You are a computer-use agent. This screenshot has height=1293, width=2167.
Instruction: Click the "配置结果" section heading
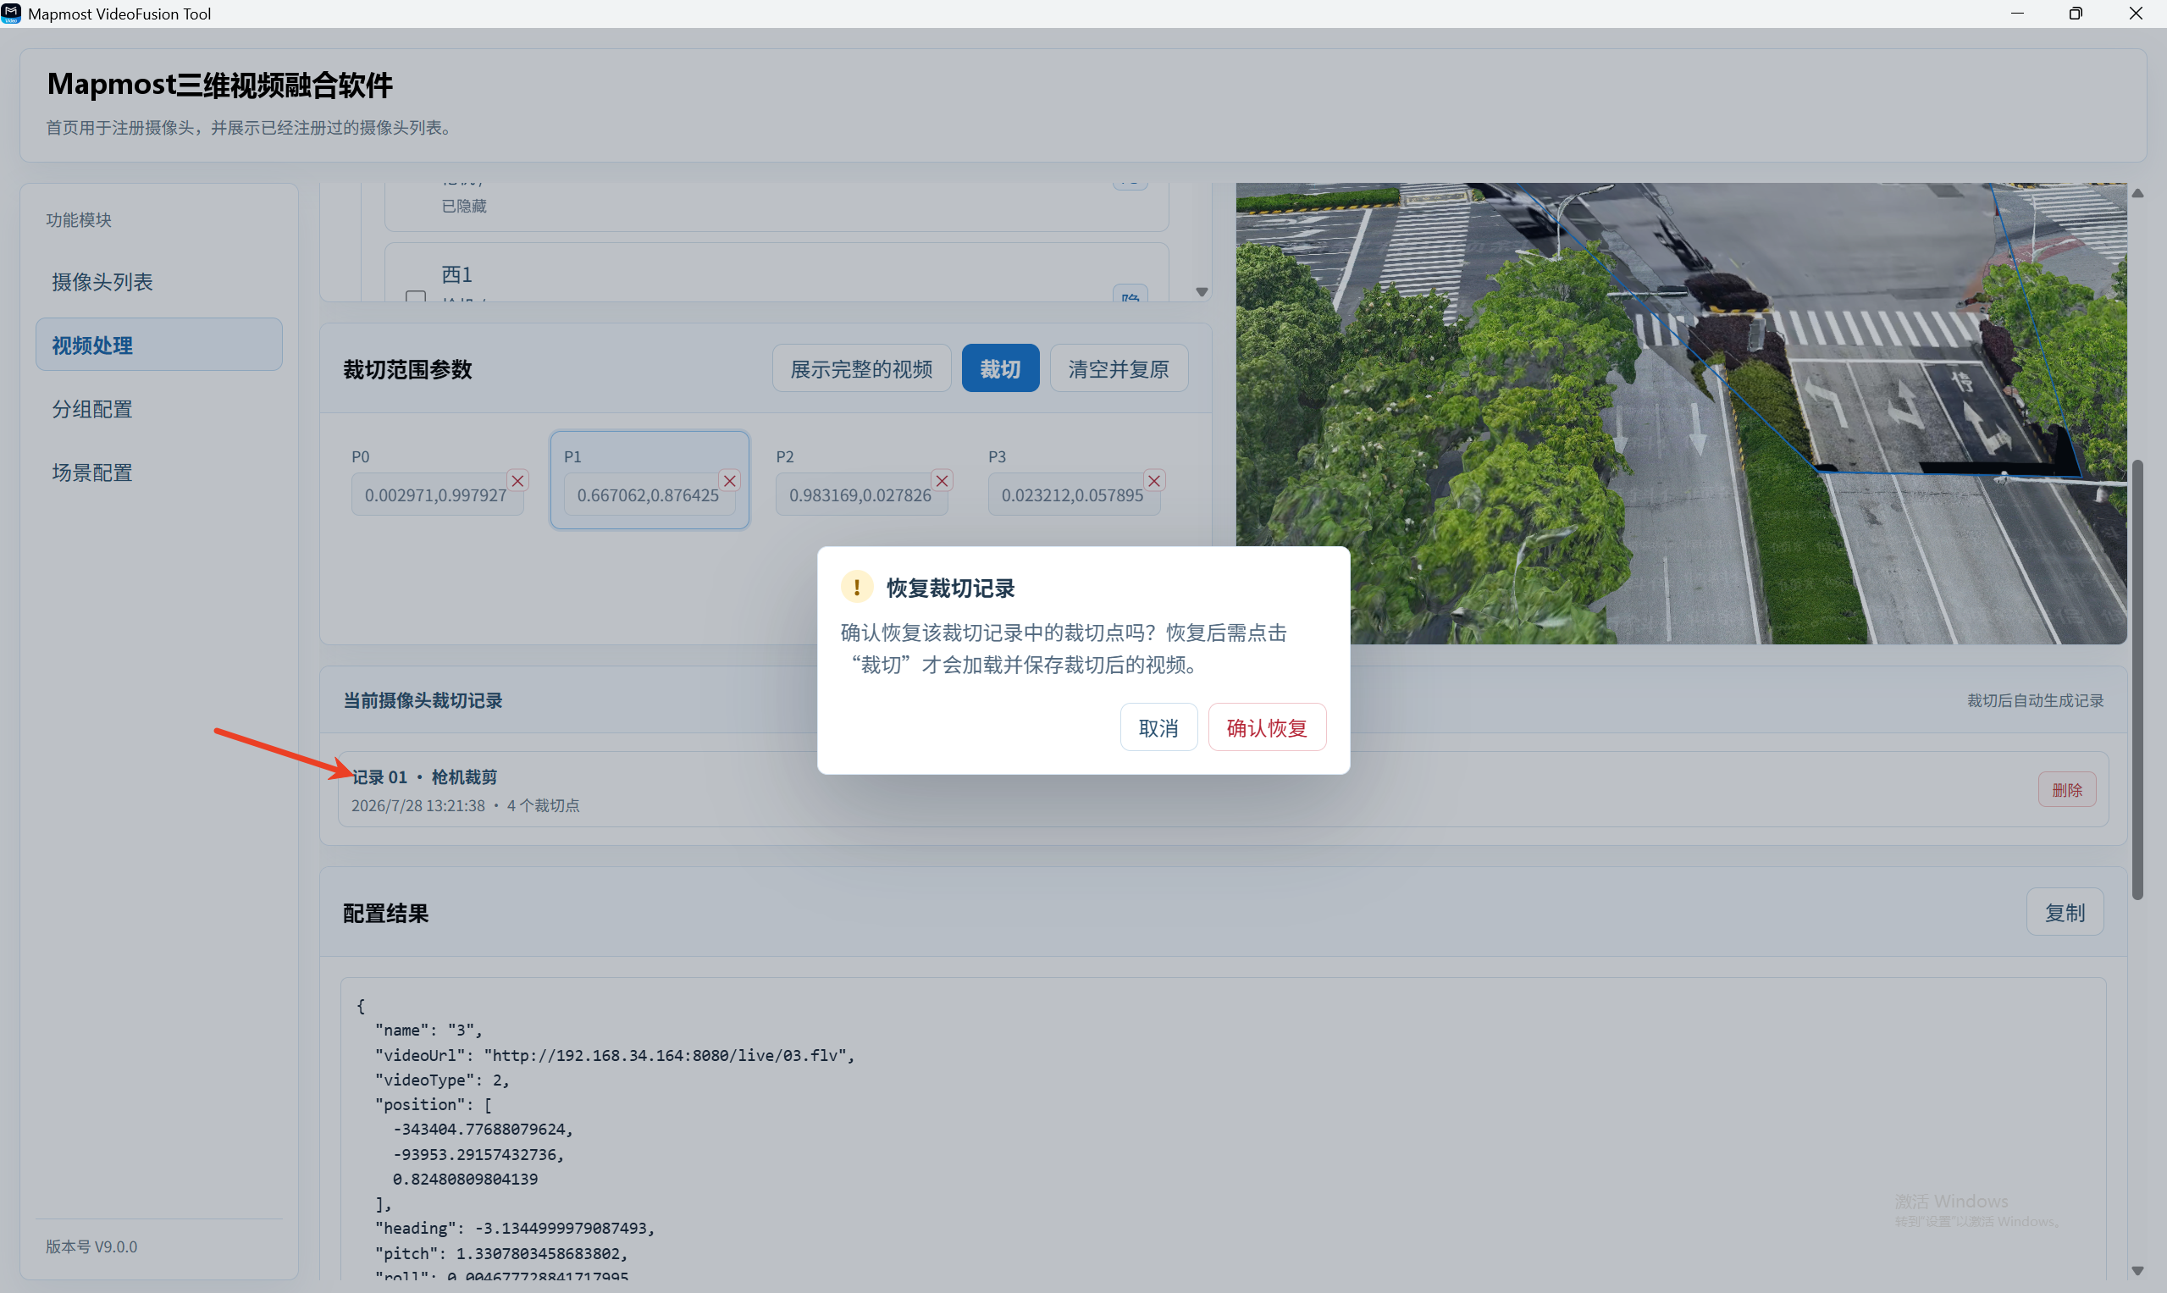pyautogui.click(x=386, y=913)
